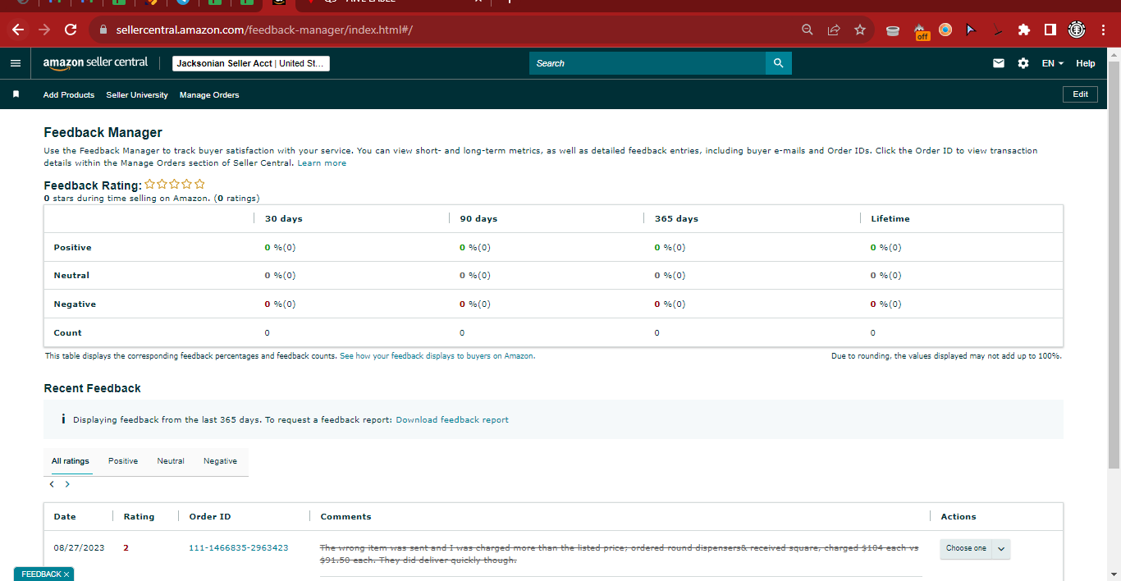This screenshot has width=1121, height=581.
Task: Click the Edit button in the shortcut bar
Action: pos(1080,94)
